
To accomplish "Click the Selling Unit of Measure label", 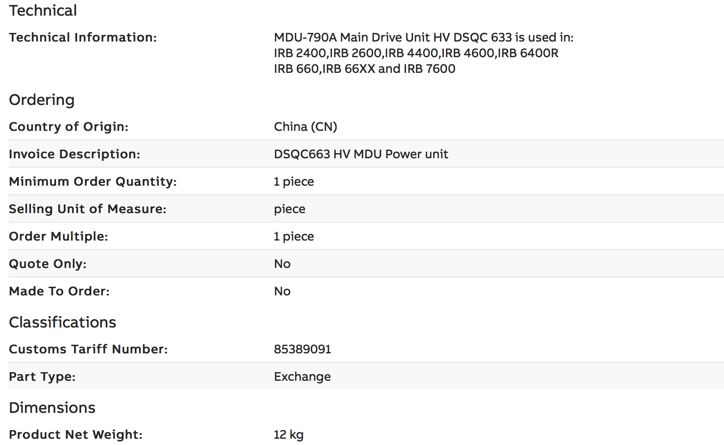I will tap(87, 209).
